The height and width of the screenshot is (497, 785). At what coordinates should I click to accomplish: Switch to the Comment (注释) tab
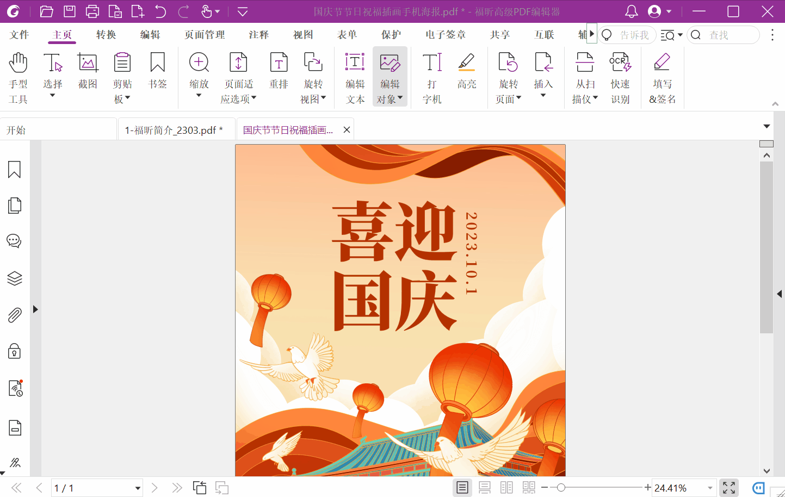[259, 35]
